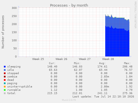Click the idle minimum value 62.07

click(78, 70)
